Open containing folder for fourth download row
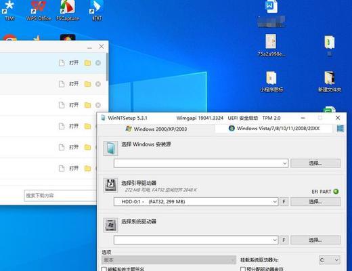Screen dimensions: 352x271 click(88, 126)
